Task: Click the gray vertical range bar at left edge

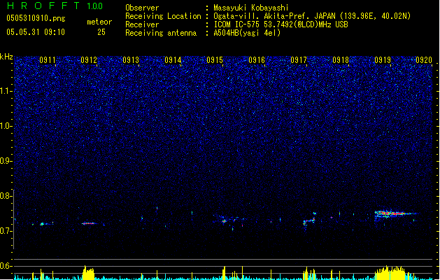Action: [14, 219]
